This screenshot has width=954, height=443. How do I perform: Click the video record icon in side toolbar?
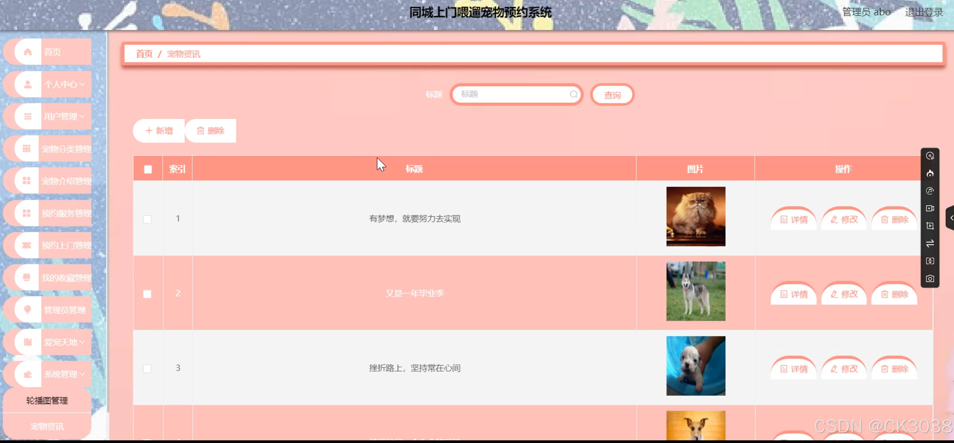point(930,208)
